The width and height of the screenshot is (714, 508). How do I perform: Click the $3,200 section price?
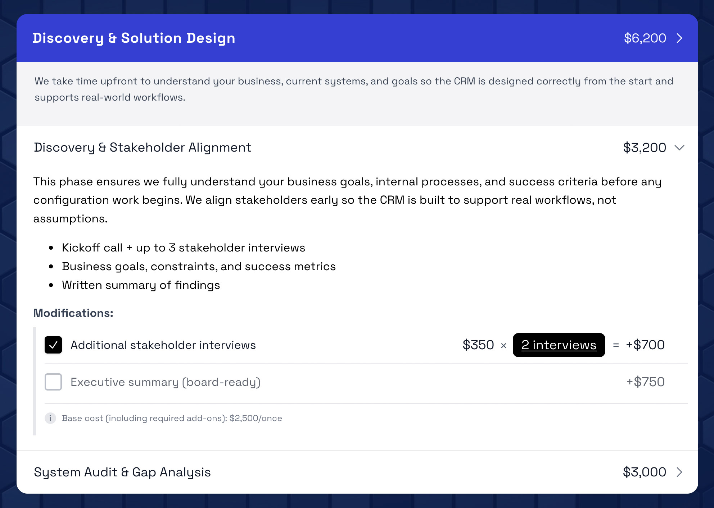(644, 148)
